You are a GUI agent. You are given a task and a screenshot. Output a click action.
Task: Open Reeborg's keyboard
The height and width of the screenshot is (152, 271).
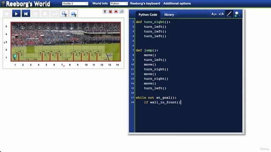[145, 3]
